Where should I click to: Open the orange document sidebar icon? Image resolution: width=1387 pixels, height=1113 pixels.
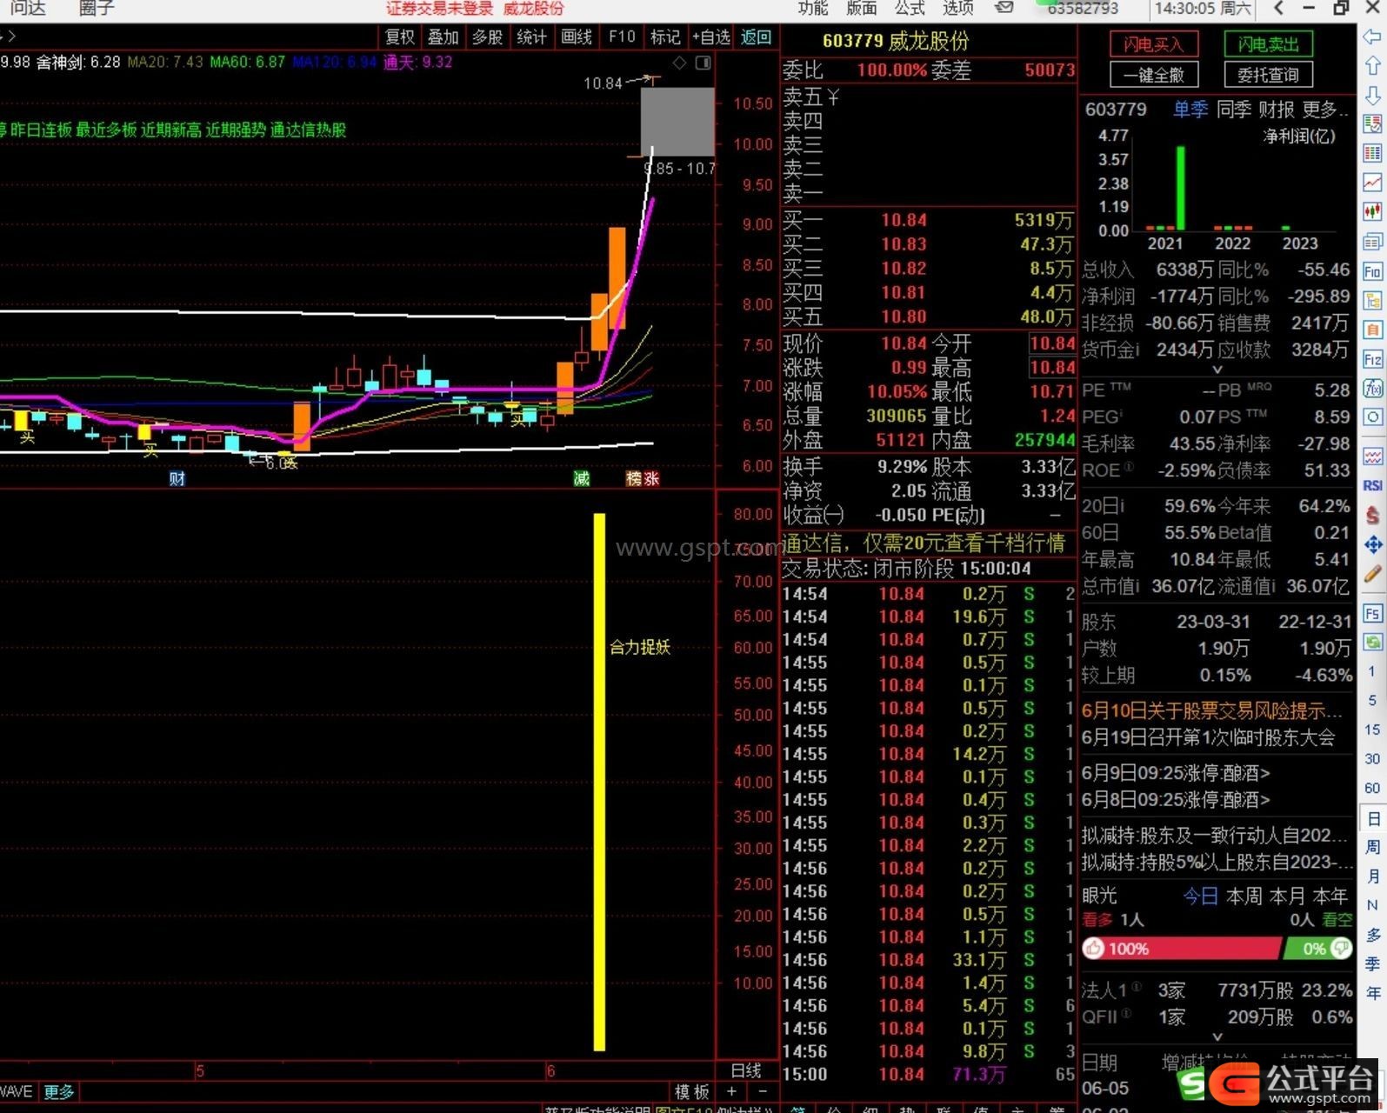click(x=1372, y=330)
